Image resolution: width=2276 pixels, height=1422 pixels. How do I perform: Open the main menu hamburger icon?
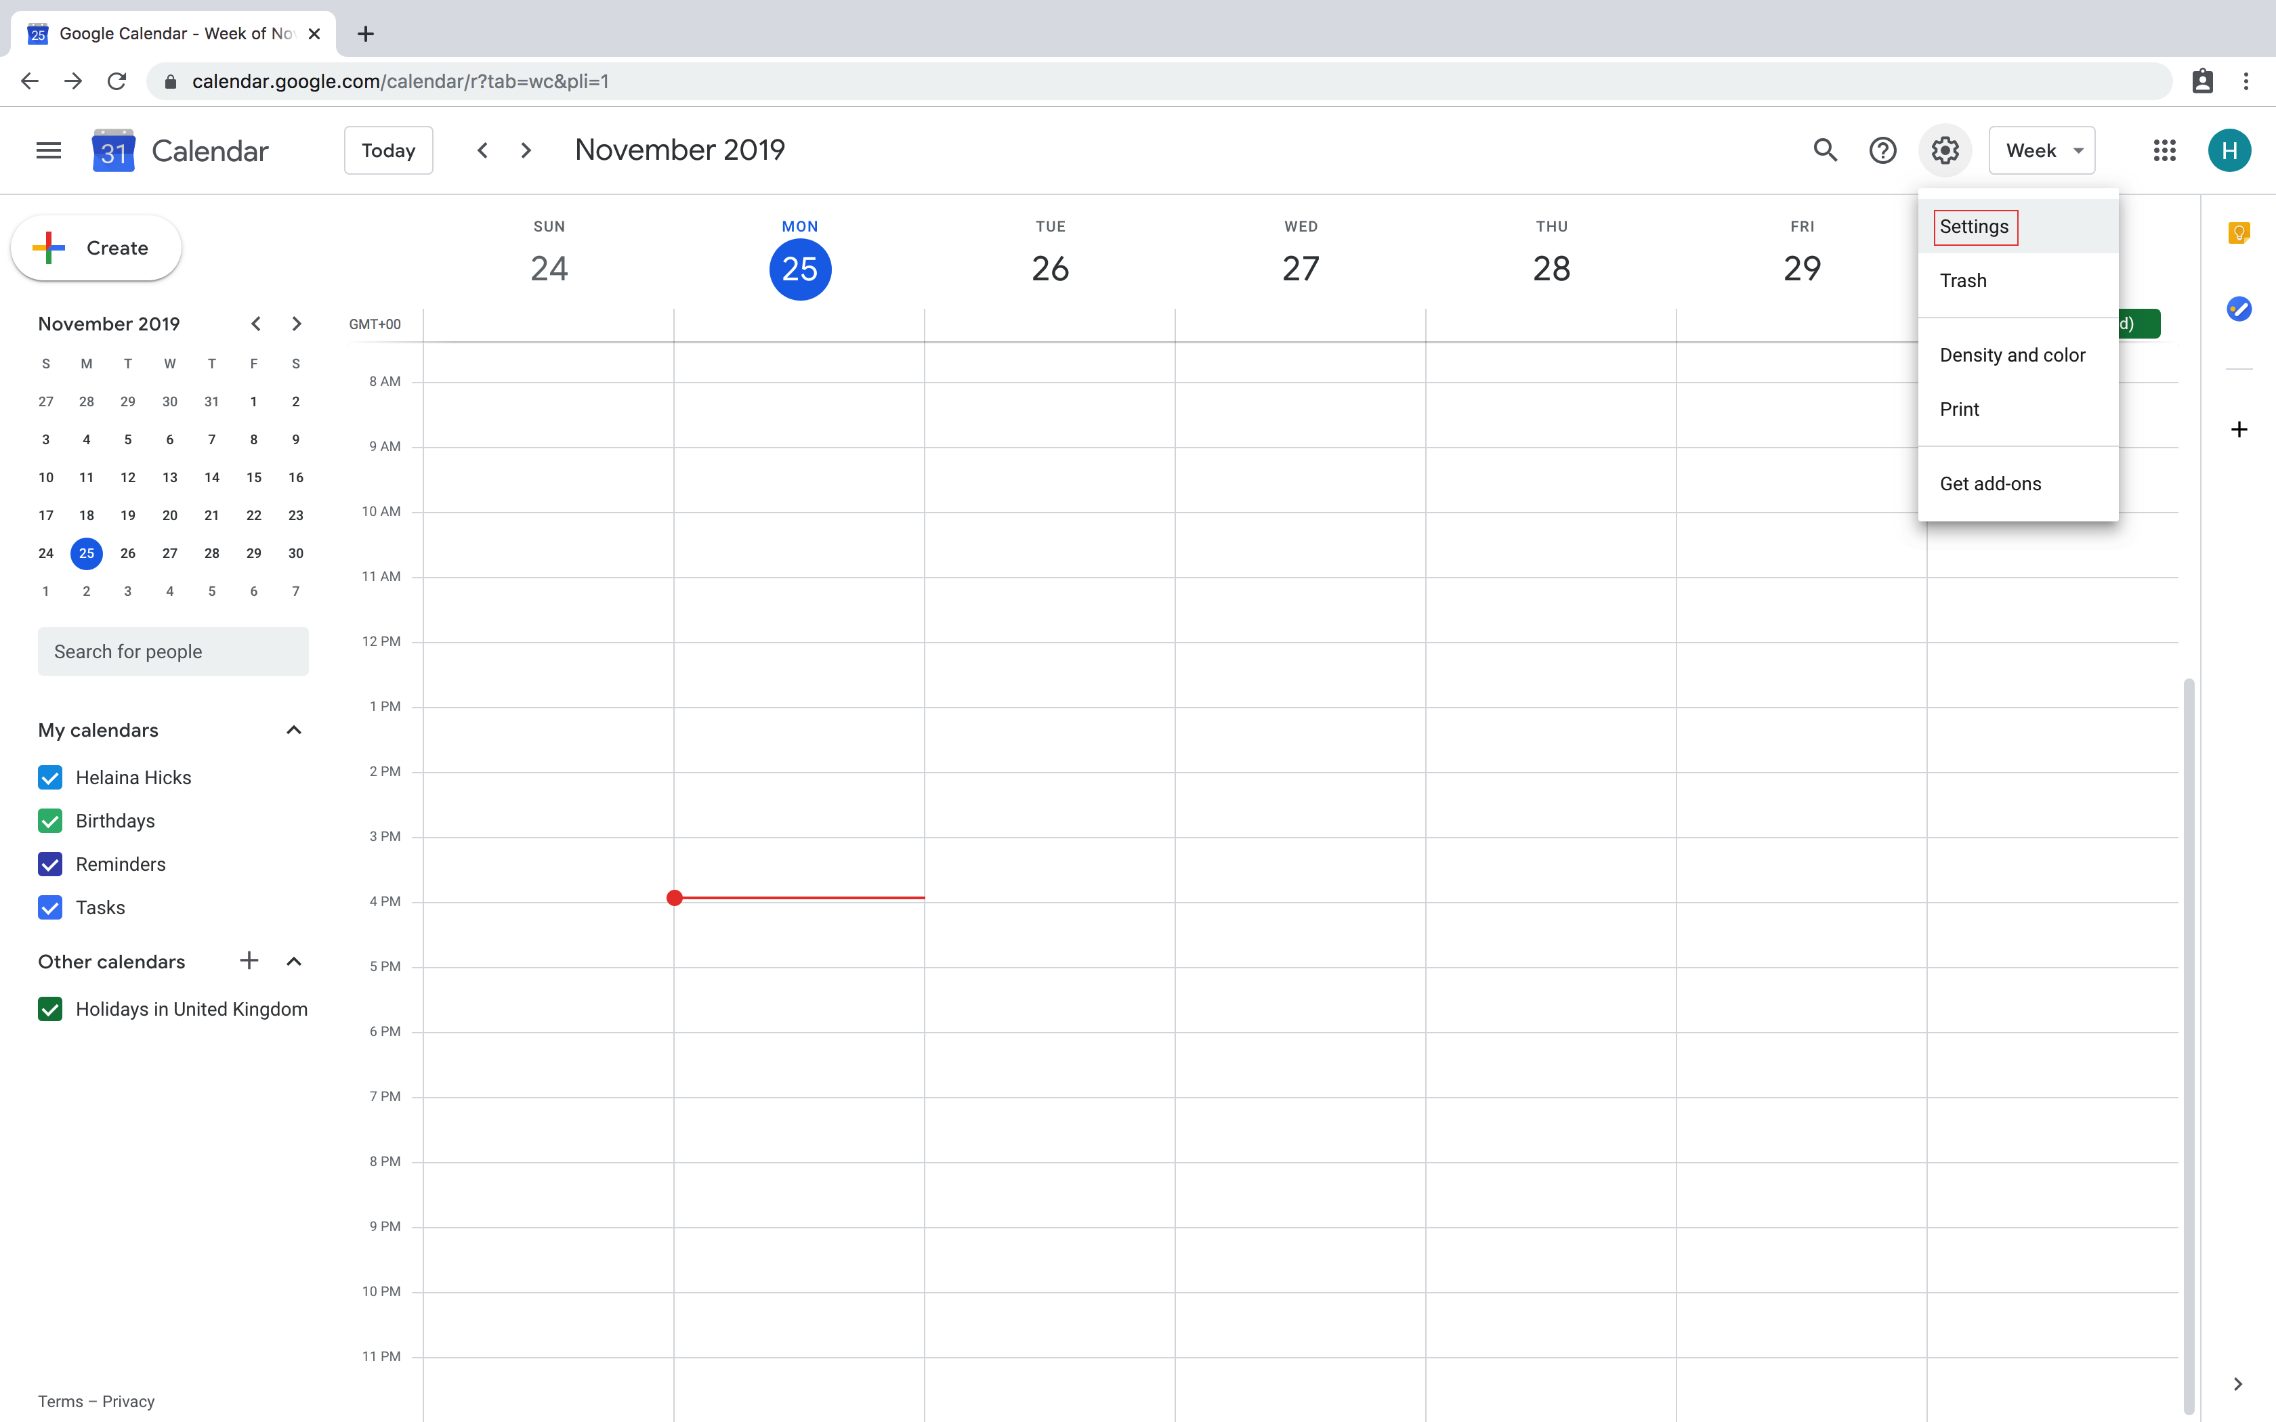(x=48, y=150)
